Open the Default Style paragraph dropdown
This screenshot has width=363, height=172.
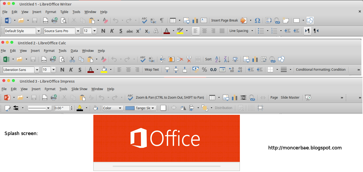[39, 31]
